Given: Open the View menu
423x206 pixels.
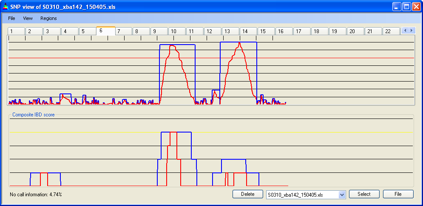Looking at the screenshot, I should click(x=28, y=18).
